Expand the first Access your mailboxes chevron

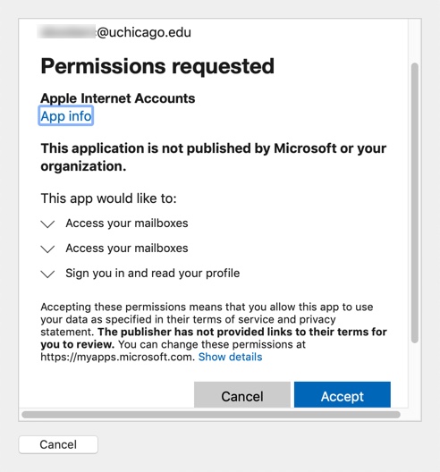pyautogui.click(x=47, y=224)
